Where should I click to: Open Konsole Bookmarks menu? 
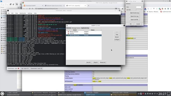23,13
